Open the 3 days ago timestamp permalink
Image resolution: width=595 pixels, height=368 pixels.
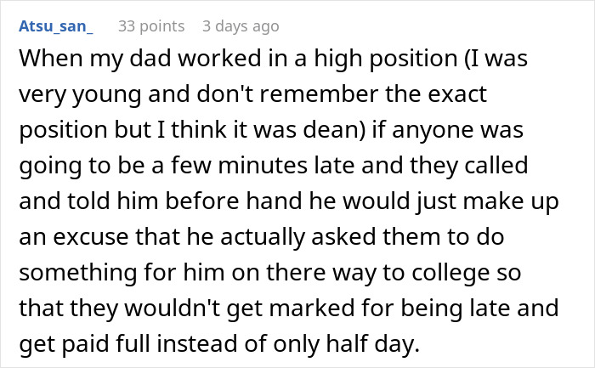[241, 26]
